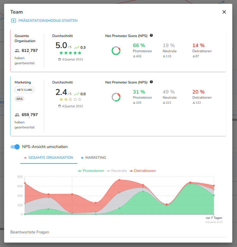237x247 pixels.
Task: Toggle Promotoren series in chart legend
Action: (91, 171)
